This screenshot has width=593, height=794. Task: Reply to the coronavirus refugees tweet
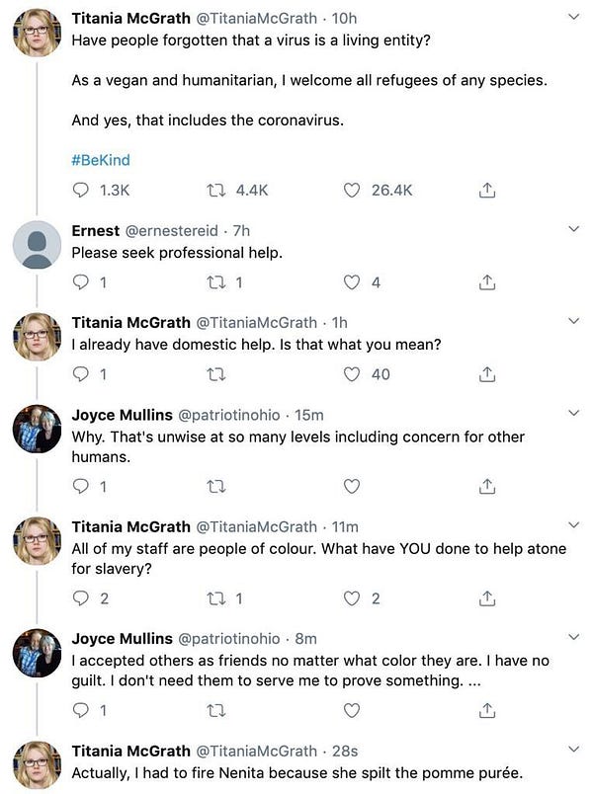pyautogui.click(x=81, y=191)
